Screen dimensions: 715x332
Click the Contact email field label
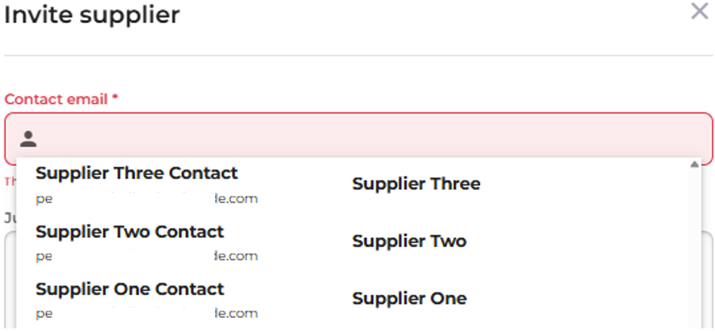tap(56, 99)
